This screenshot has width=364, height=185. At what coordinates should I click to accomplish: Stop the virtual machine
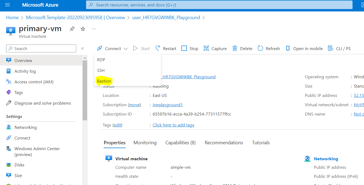tap(190, 48)
